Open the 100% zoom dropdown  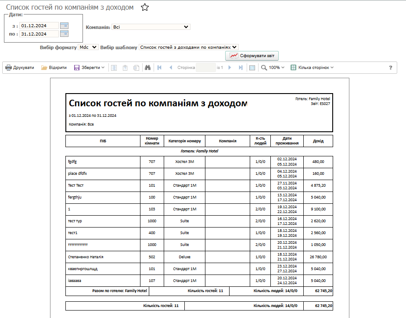pyautogui.click(x=273, y=68)
